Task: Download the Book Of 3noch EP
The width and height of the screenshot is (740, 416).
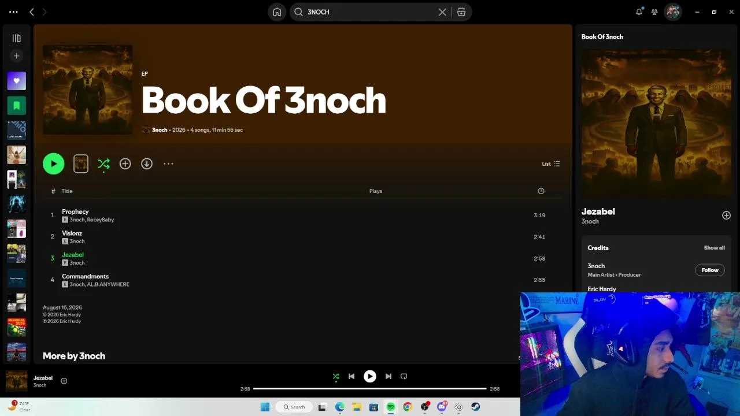Action: point(147,164)
